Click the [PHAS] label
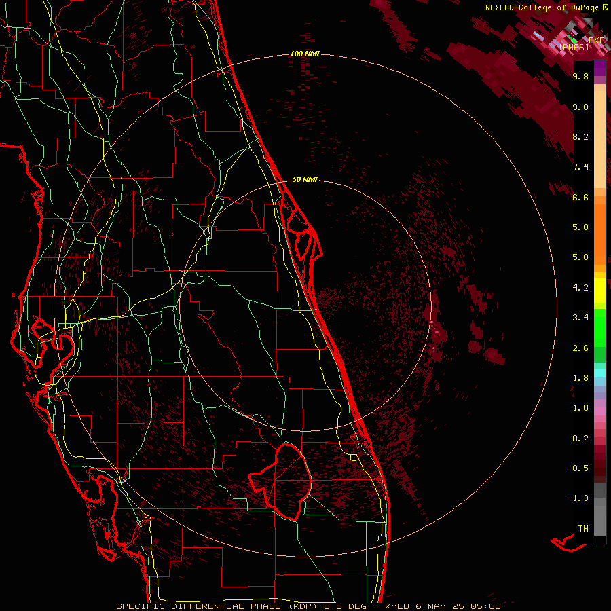Image resolution: width=611 pixels, height=611 pixels. pos(574,47)
